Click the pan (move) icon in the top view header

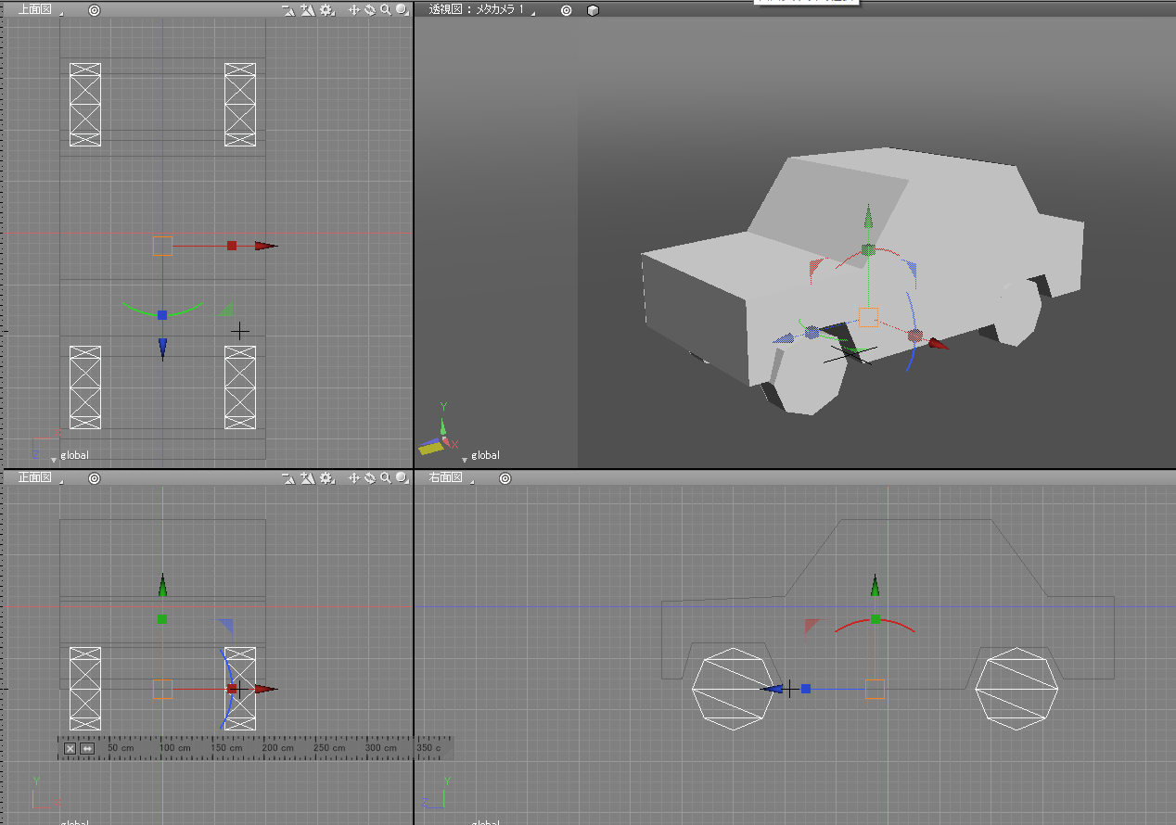point(353,10)
